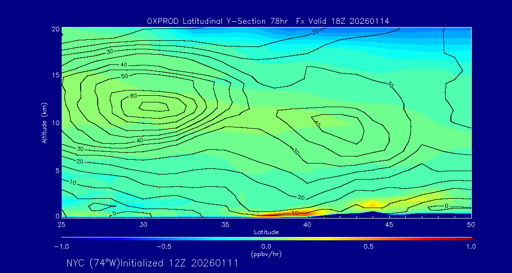Click the (ppbv/hr) units label

click(266, 254)
